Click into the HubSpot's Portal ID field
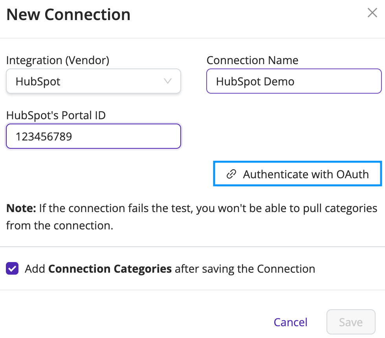385x338 pixels. (93, 136)
